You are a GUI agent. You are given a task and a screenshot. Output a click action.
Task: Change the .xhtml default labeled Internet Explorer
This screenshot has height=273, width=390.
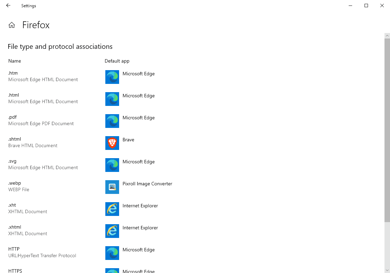140,228
